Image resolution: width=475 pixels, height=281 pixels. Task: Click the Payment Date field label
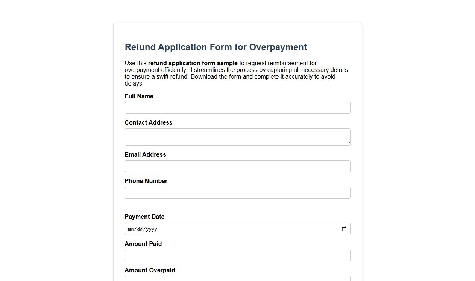(x=144, y=217)
